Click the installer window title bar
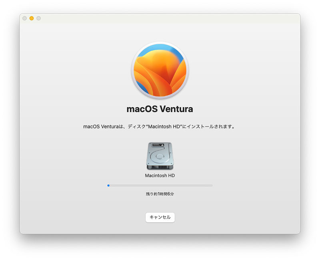Screen dimensions: 320x260 tap(160, 18)
